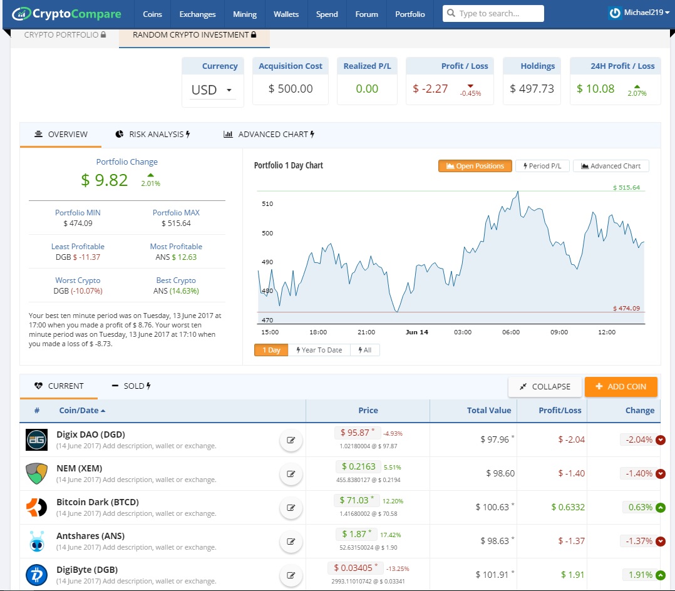Select the All time range

(365, 350)
